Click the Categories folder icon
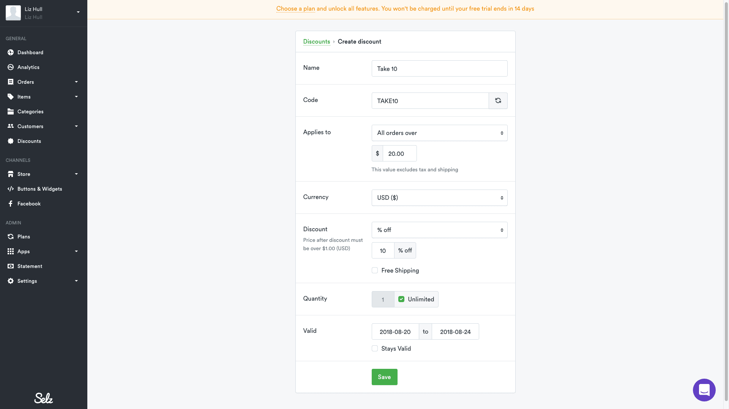Screen dimensions: 729x409 click(11, 111)
